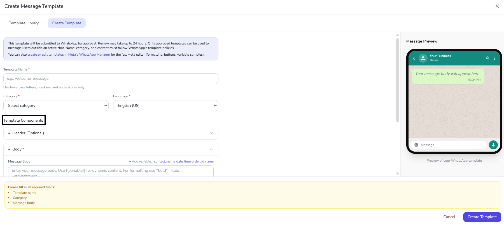Screen dimensions: 504x226
Task: Insert the time variable
Action: [187, 161]
